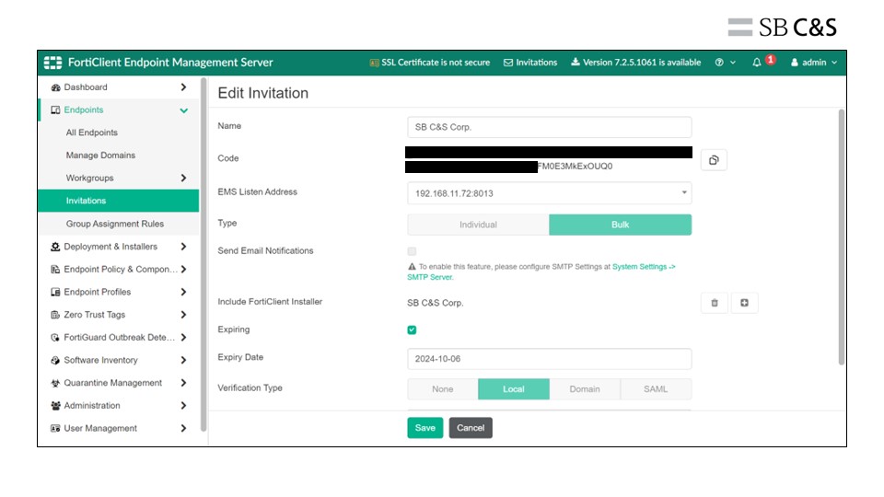Cancel editing the invitation
This screenshot has width=884, height=497.
coord(471,428)
